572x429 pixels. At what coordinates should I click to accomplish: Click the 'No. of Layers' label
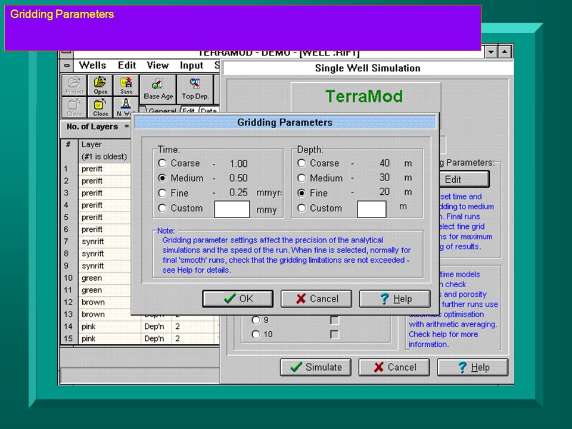pyautogui.click(x=92, y=126)
